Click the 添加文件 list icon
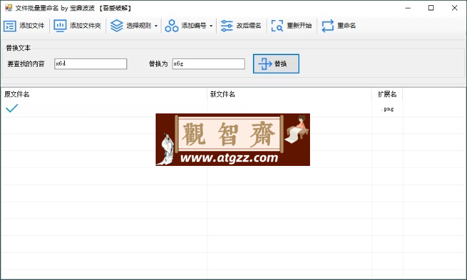 [x=10, y=26]
